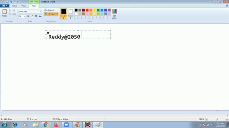Pick the brown color swatch
Image resolution: width=229 pixels, height=128 pixels.
[x=83, y=14]
